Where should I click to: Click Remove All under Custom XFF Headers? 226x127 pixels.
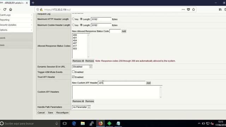coord(78,101)
